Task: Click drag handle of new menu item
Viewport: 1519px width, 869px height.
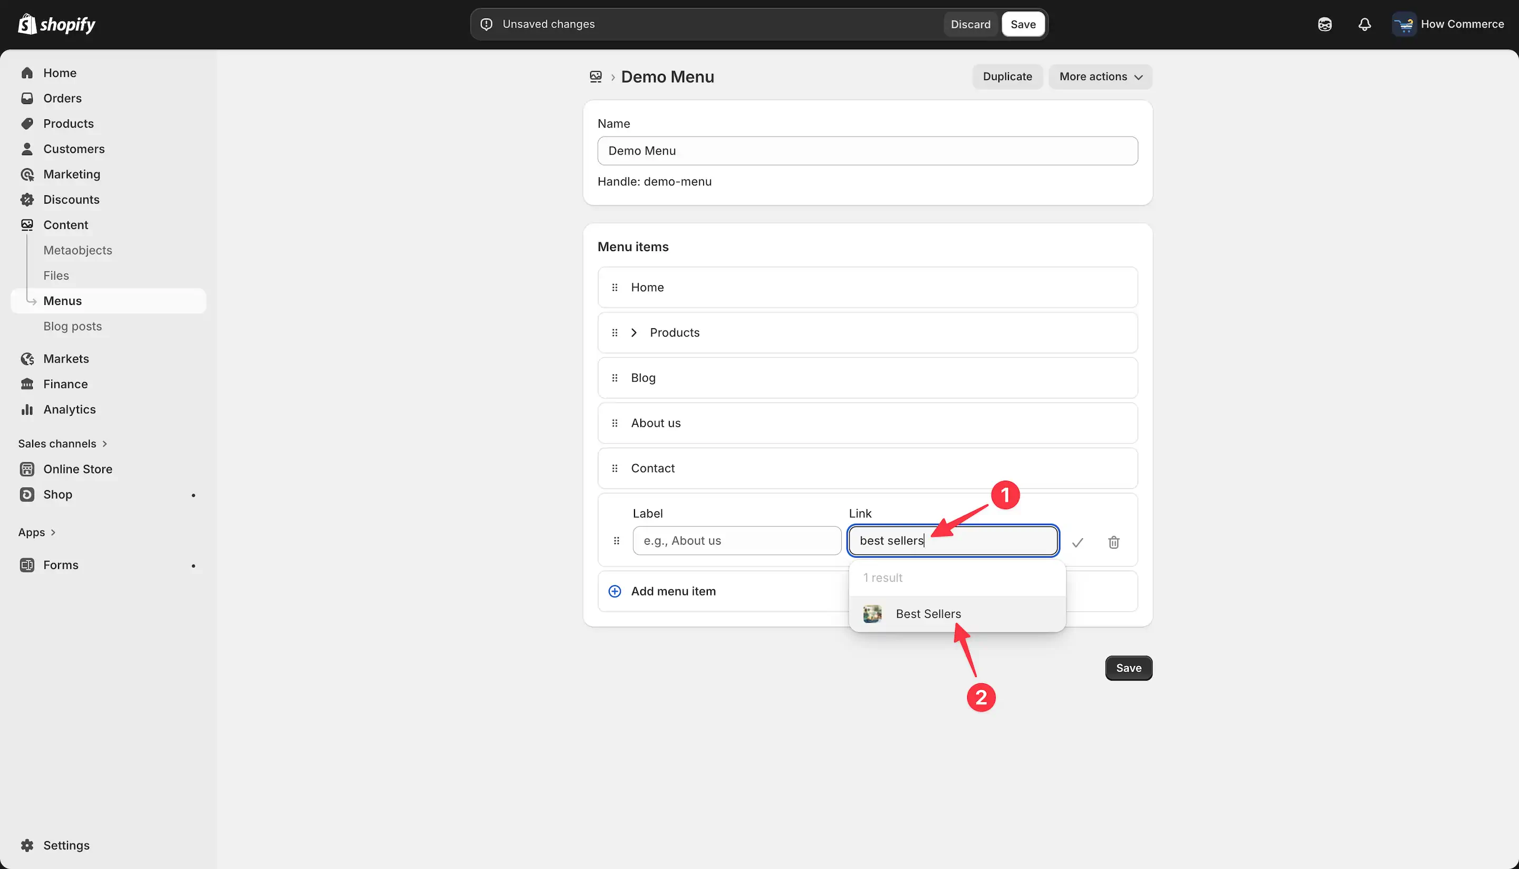Action: point(617,541)
